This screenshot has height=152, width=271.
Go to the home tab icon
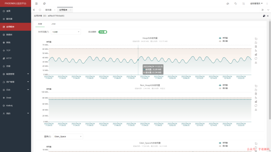40,10
